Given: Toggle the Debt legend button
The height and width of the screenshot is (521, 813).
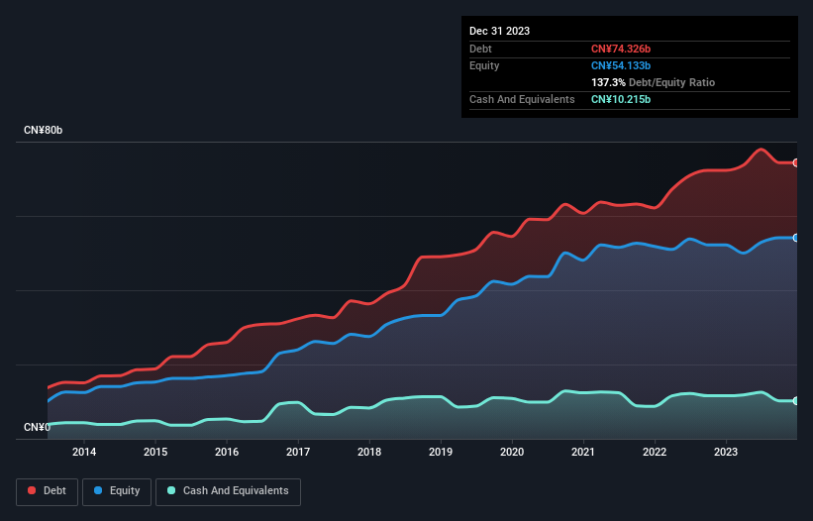Looking at the screenshot, I should [48, 491].
